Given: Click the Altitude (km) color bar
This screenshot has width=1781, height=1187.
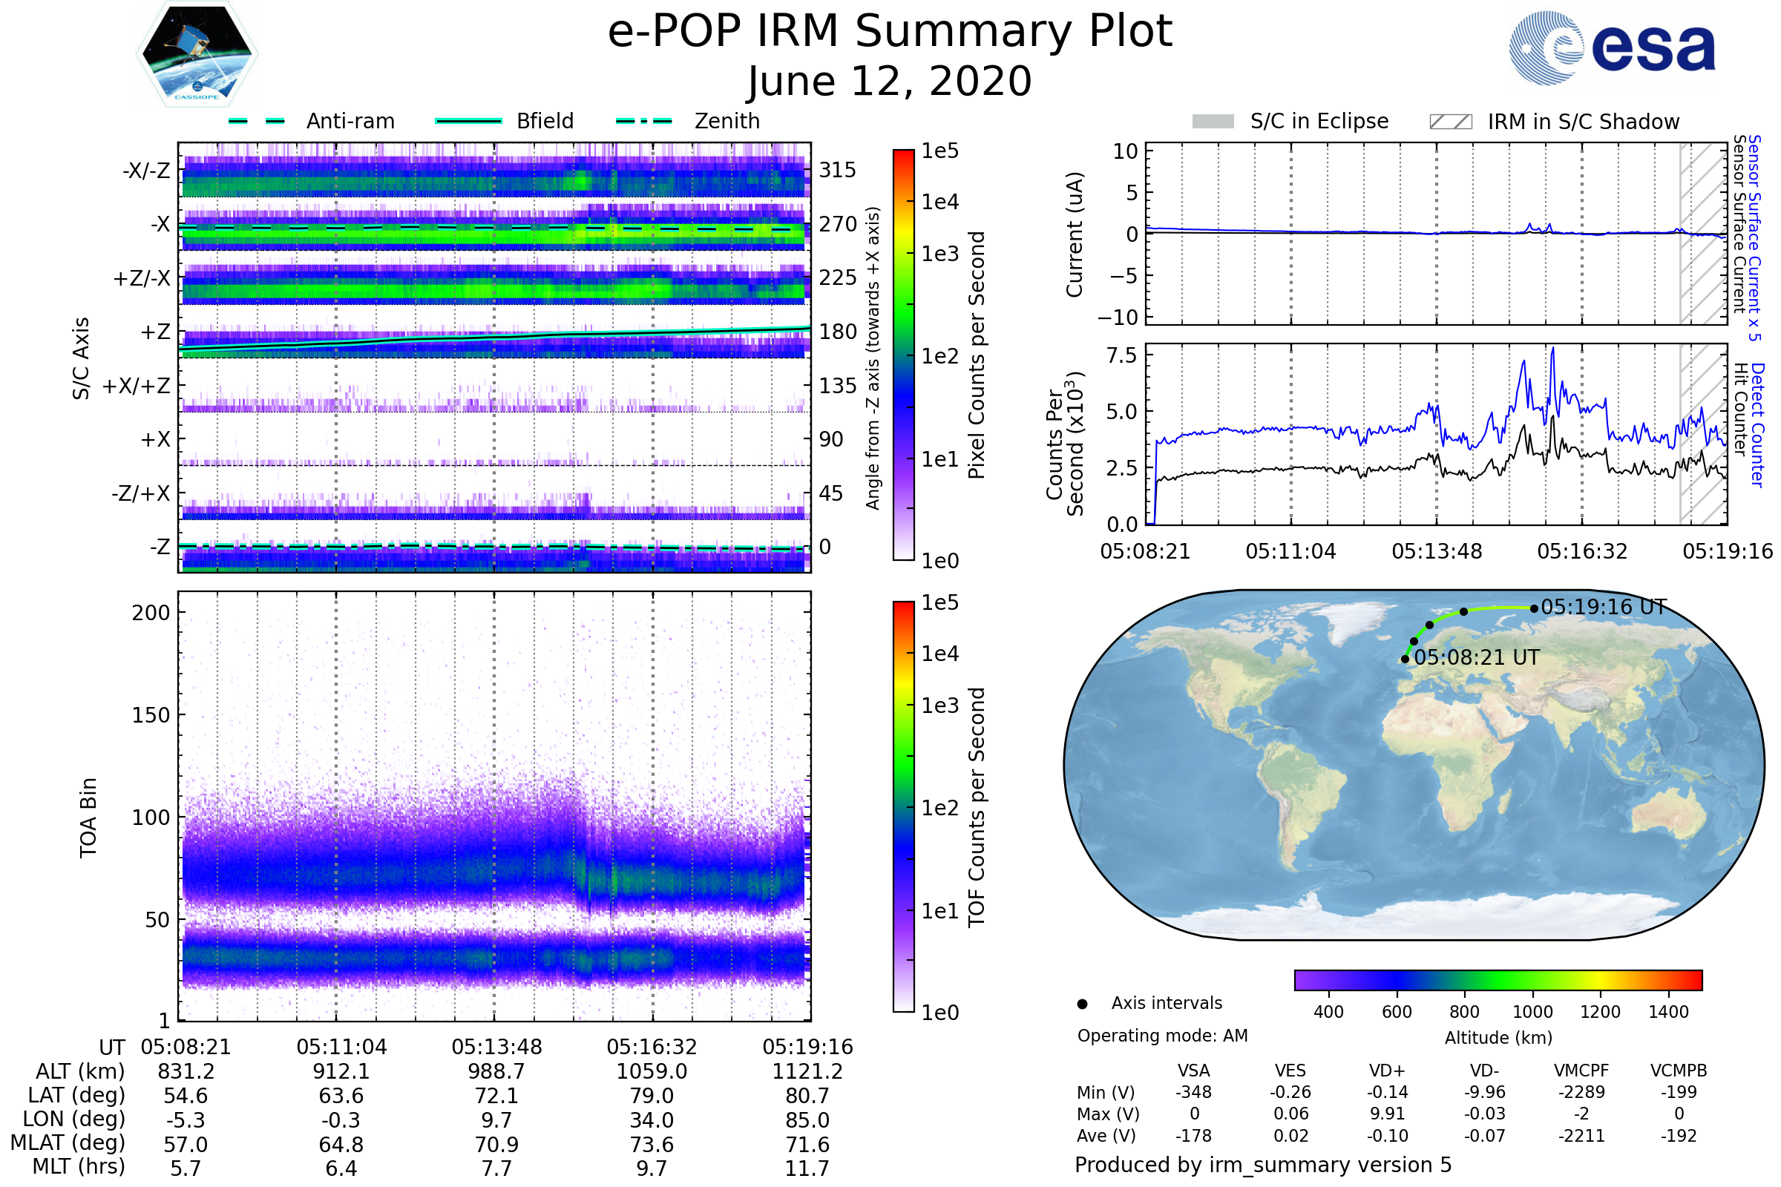Looking at the screenshot, I should (1498, 979).
